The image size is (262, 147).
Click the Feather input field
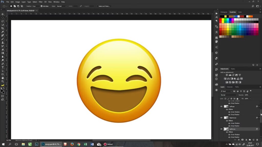[x=36, y=6]
